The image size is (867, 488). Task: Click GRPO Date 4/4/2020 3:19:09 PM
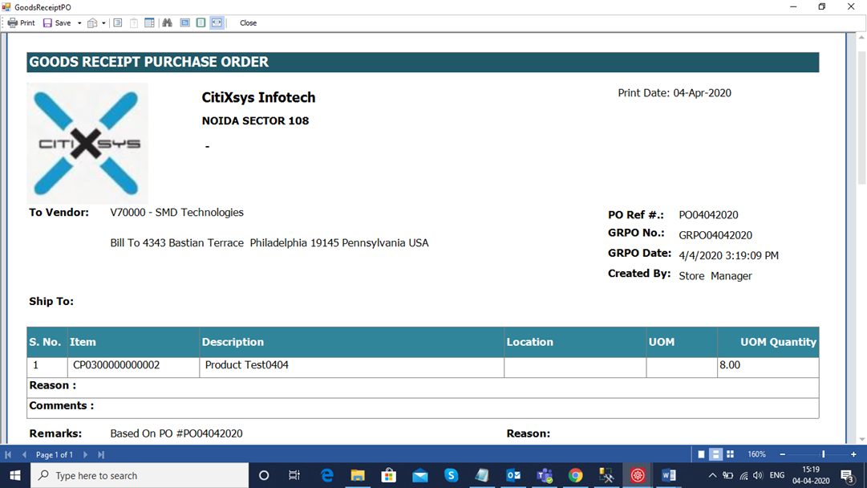point(729,255)
